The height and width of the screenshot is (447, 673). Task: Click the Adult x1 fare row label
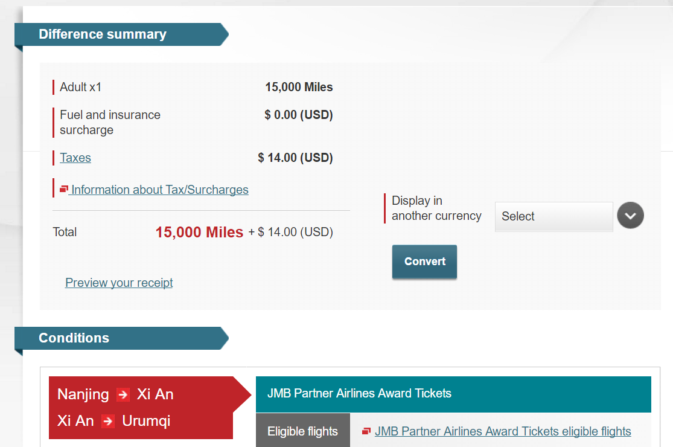(x=81, y=87)
